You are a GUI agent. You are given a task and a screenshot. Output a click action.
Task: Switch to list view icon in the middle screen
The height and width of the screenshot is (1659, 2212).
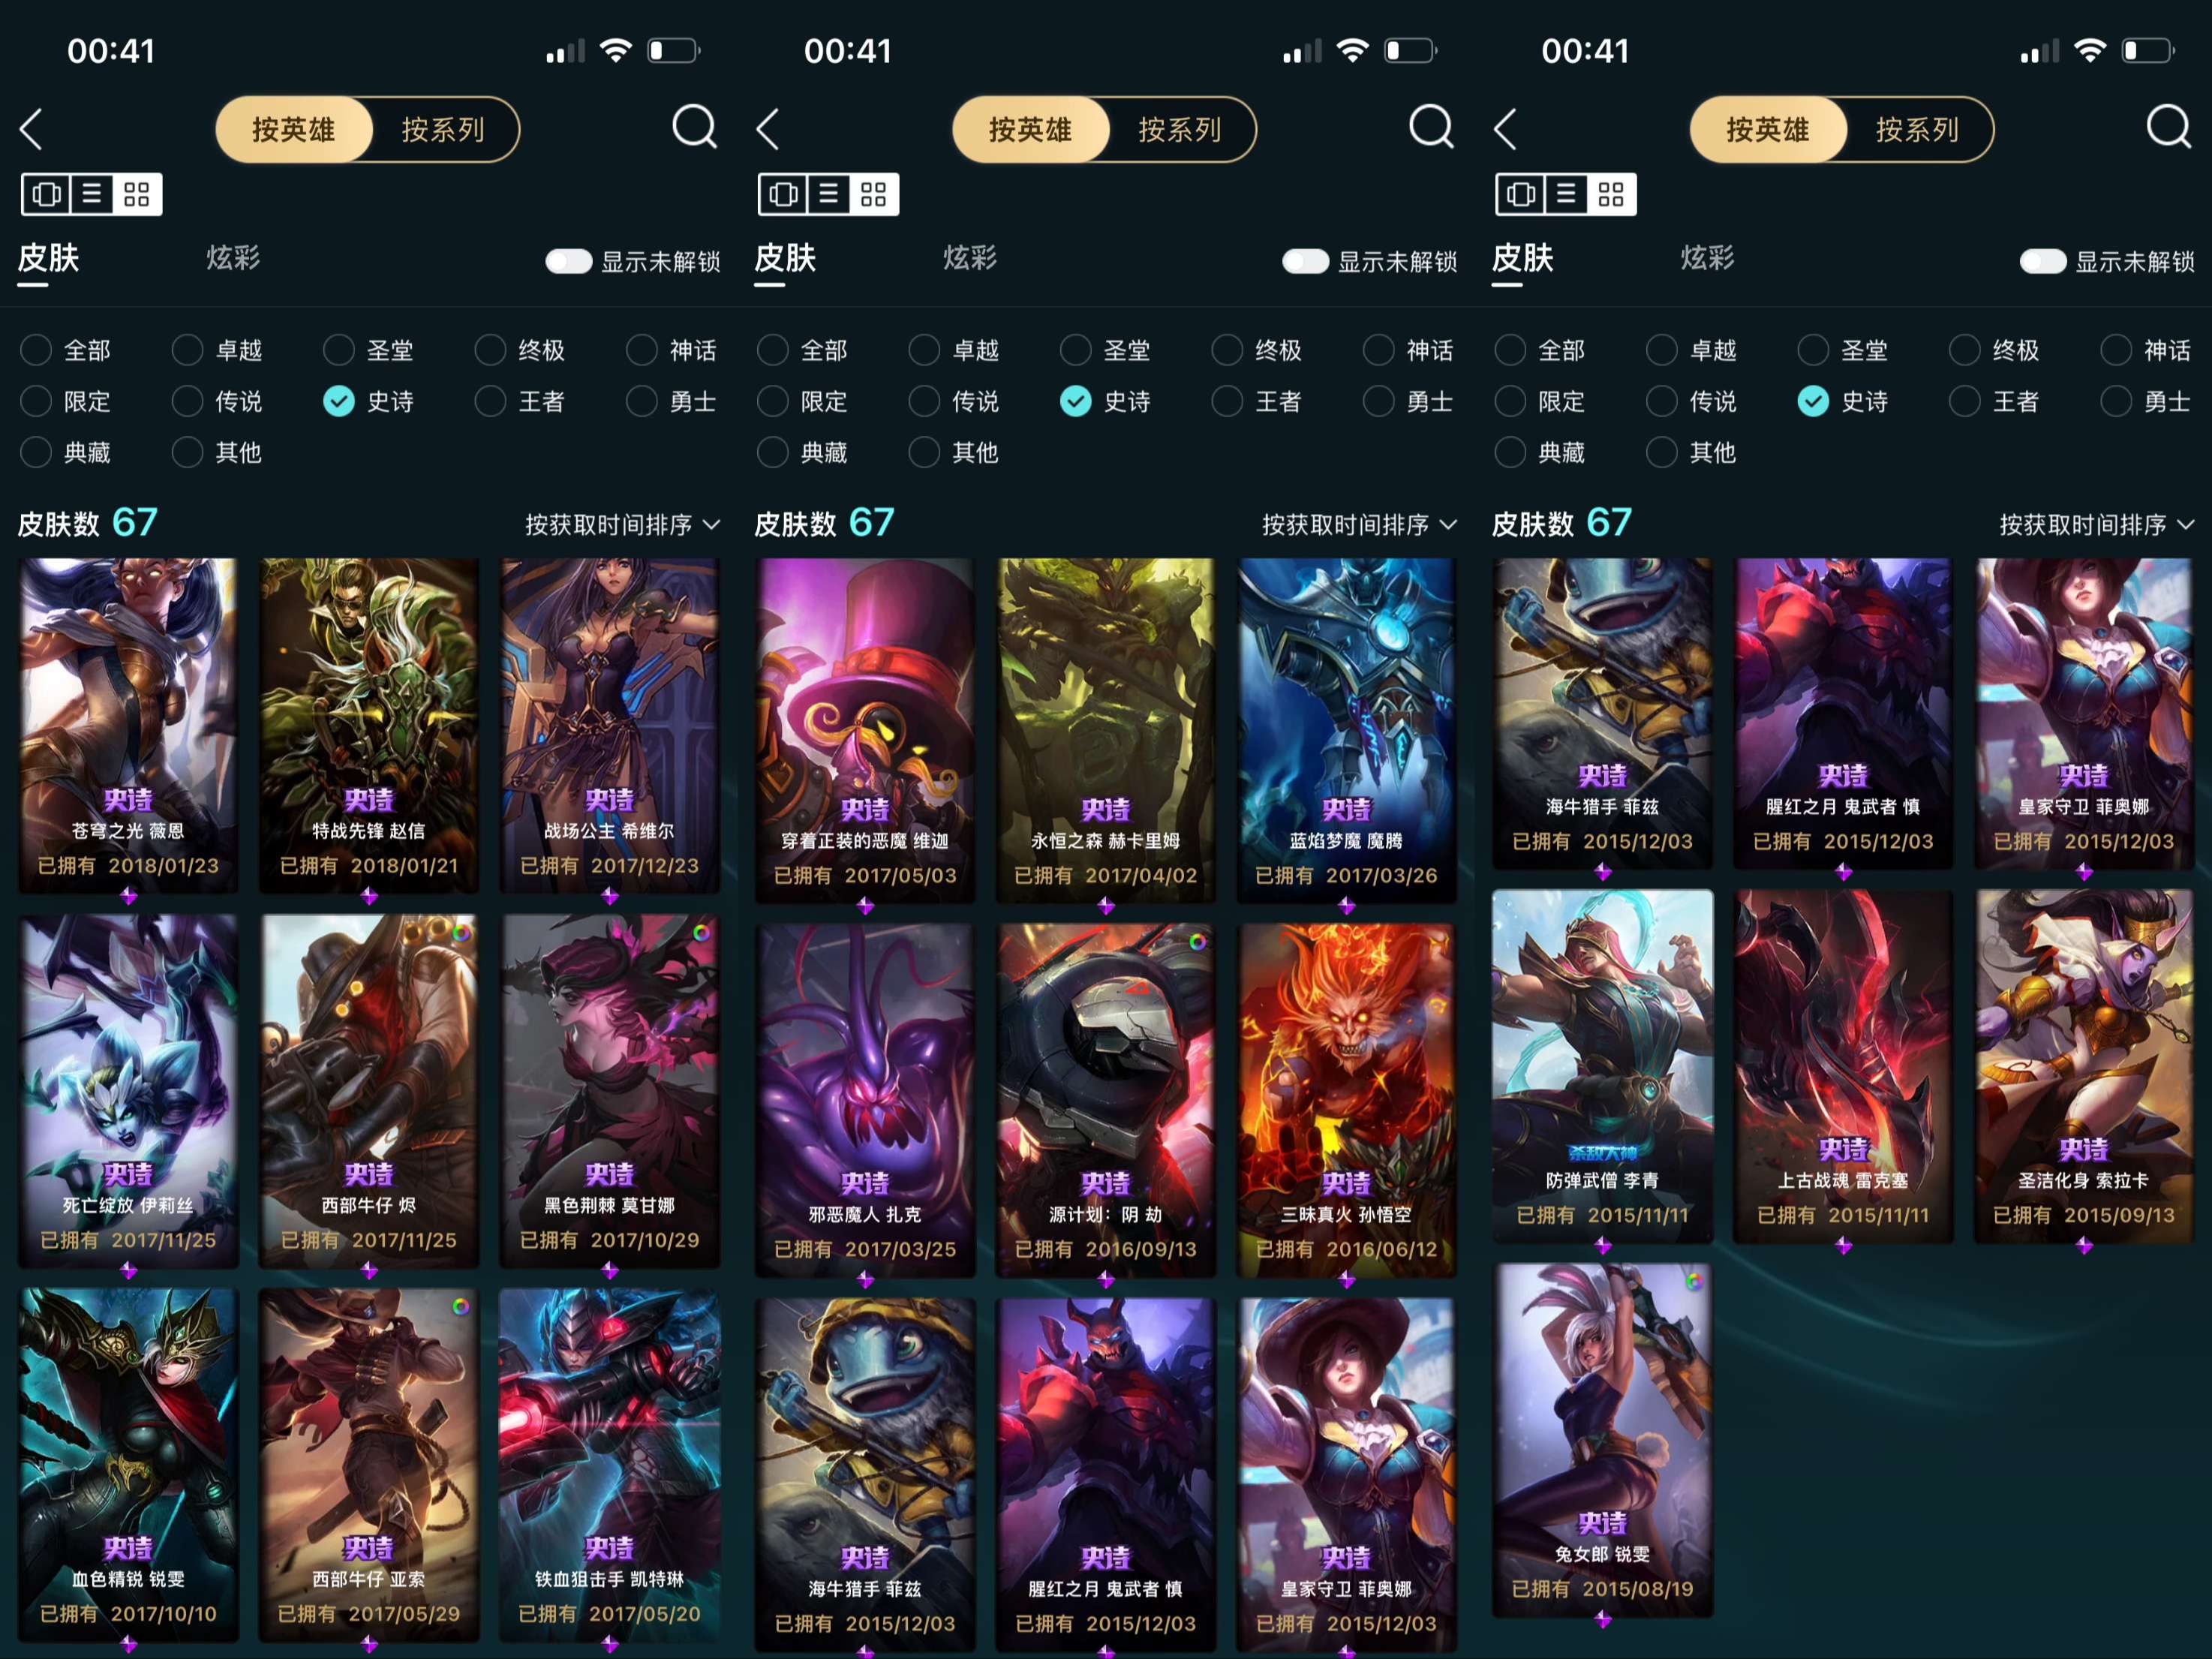tap(828, 194)
